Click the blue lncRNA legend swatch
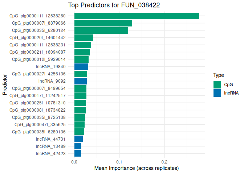Viewport: 244px width, 174px height. (217, 93)
